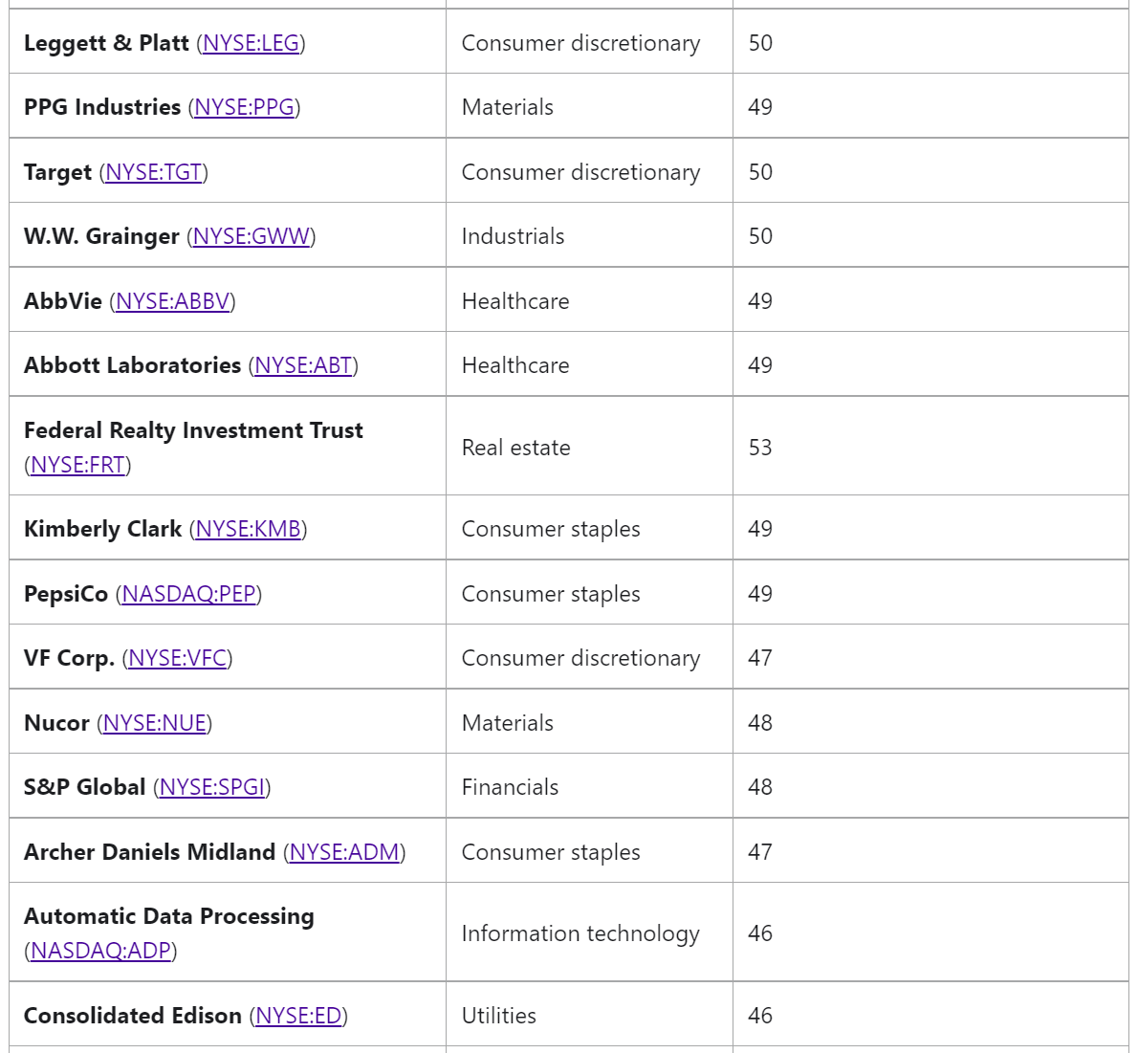
Task: Visit the NYSE:ABT Abbott Laboratories link
Action: 303,365
